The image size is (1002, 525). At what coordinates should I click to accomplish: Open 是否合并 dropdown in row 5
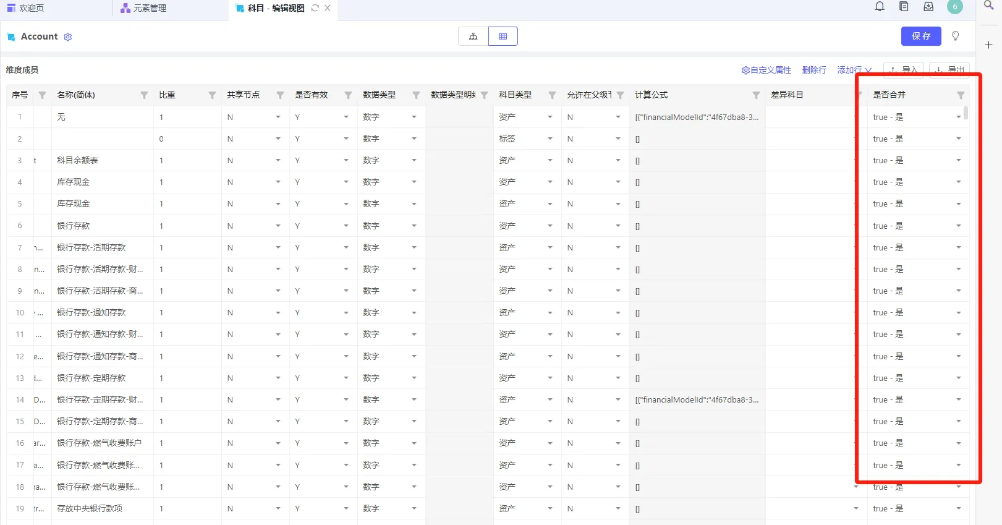coord(958,204)
